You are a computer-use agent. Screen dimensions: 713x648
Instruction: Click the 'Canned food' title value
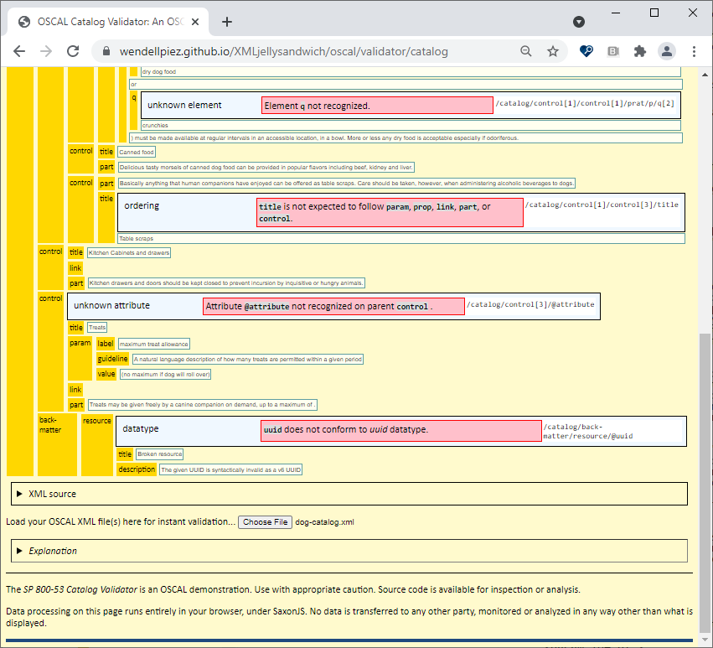(137, 152)
